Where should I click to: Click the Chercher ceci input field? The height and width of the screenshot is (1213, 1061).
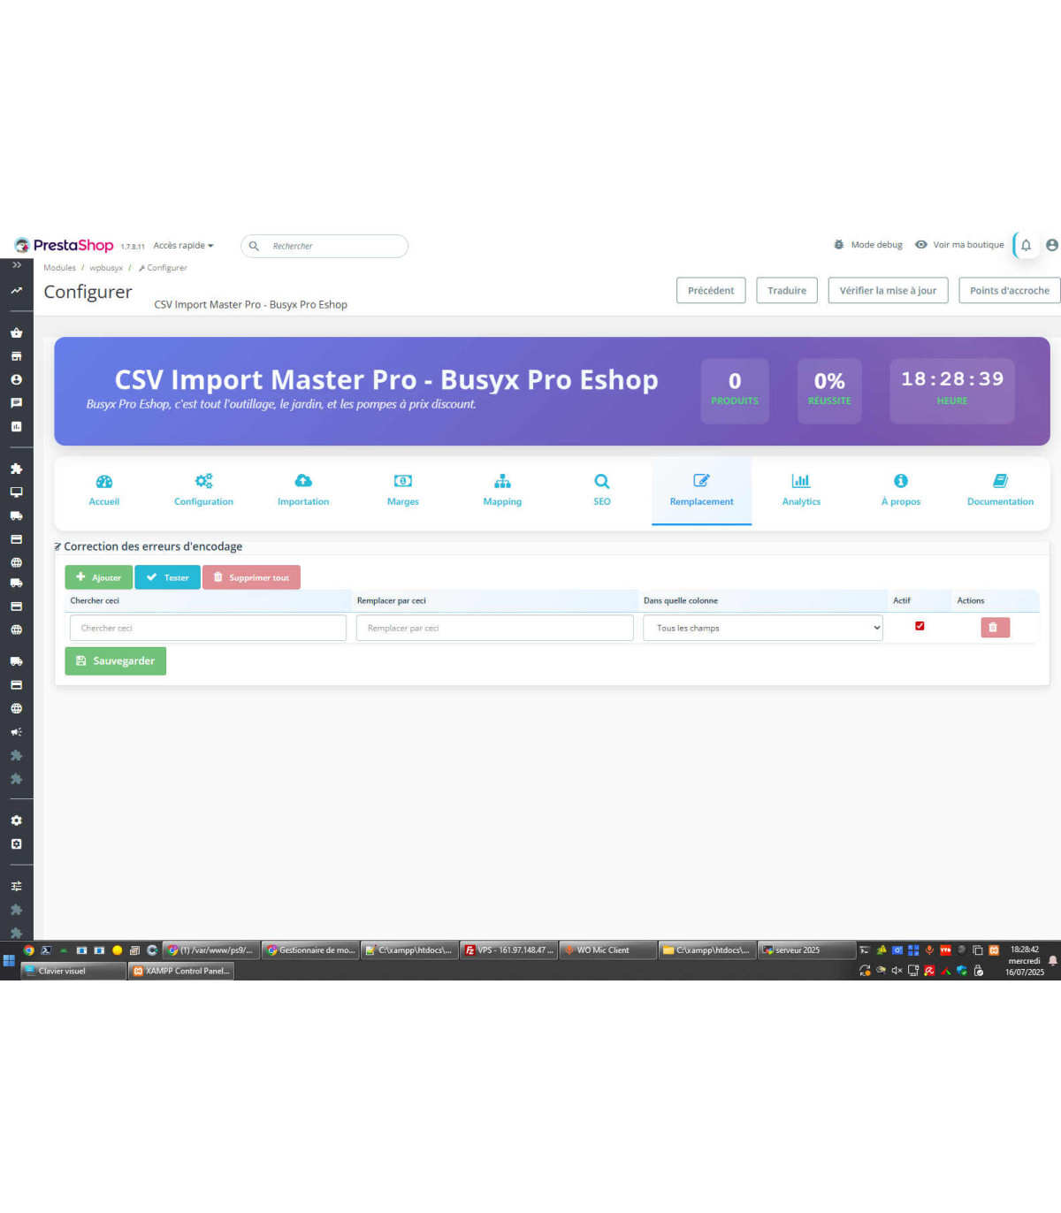coord(208,628)
